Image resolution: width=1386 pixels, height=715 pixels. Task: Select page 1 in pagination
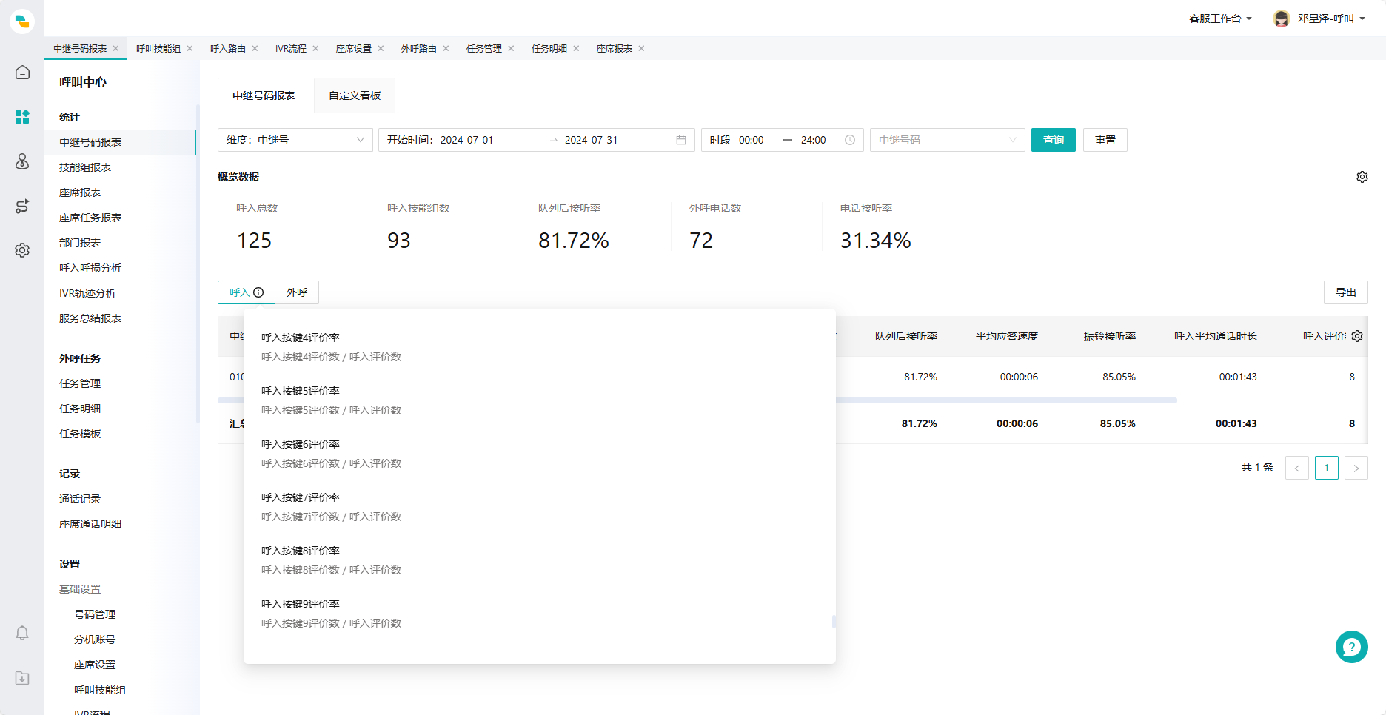[1327, 468]
